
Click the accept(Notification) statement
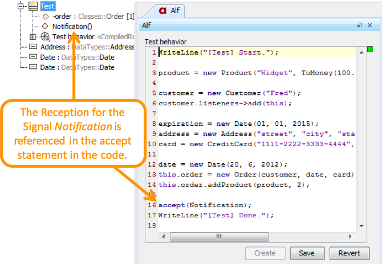tap(205, 205)
